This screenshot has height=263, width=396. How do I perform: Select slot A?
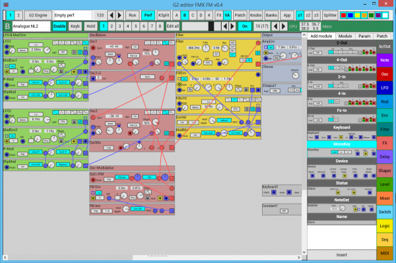tap(176, 15)
